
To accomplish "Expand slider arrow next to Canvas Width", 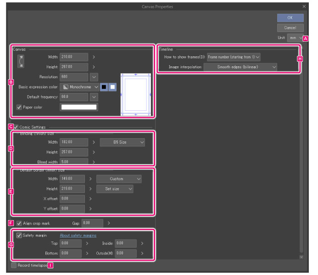I will (x=94, y=57).
